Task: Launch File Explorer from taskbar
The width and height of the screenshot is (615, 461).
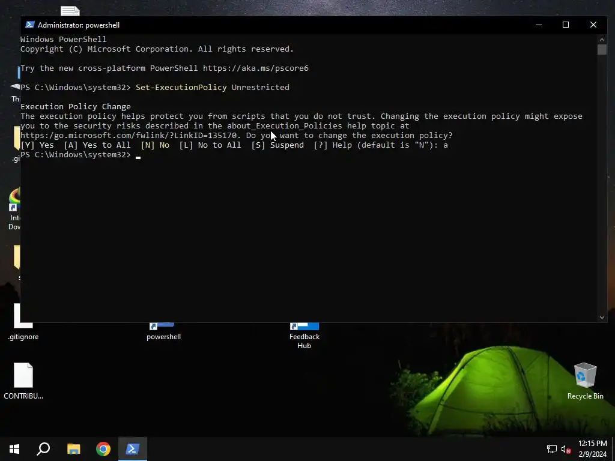Action: [73, 449]
